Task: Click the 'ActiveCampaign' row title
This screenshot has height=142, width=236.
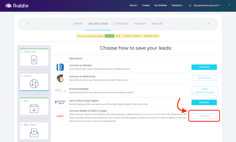Action: 79,89
